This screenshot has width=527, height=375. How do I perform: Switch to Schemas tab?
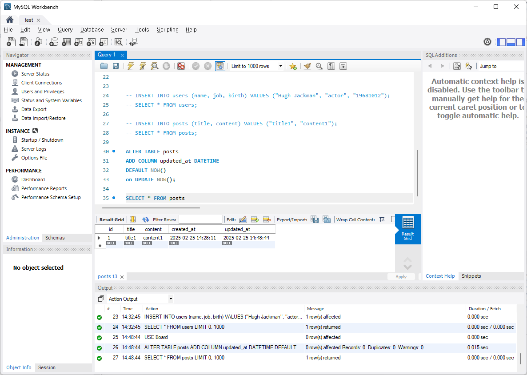tap(55, 238)
